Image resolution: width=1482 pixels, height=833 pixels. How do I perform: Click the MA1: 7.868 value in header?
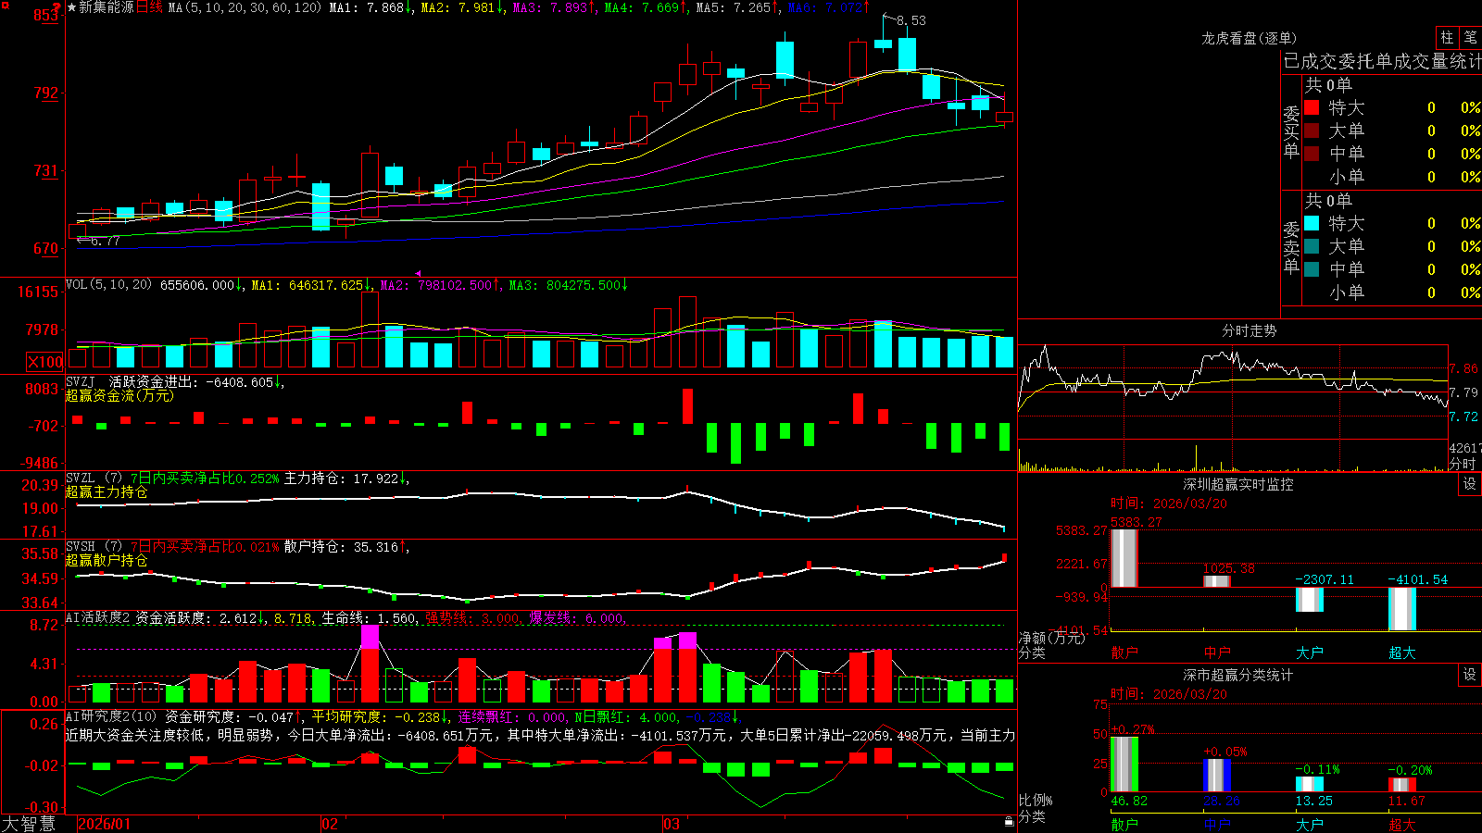click(370, 7)
